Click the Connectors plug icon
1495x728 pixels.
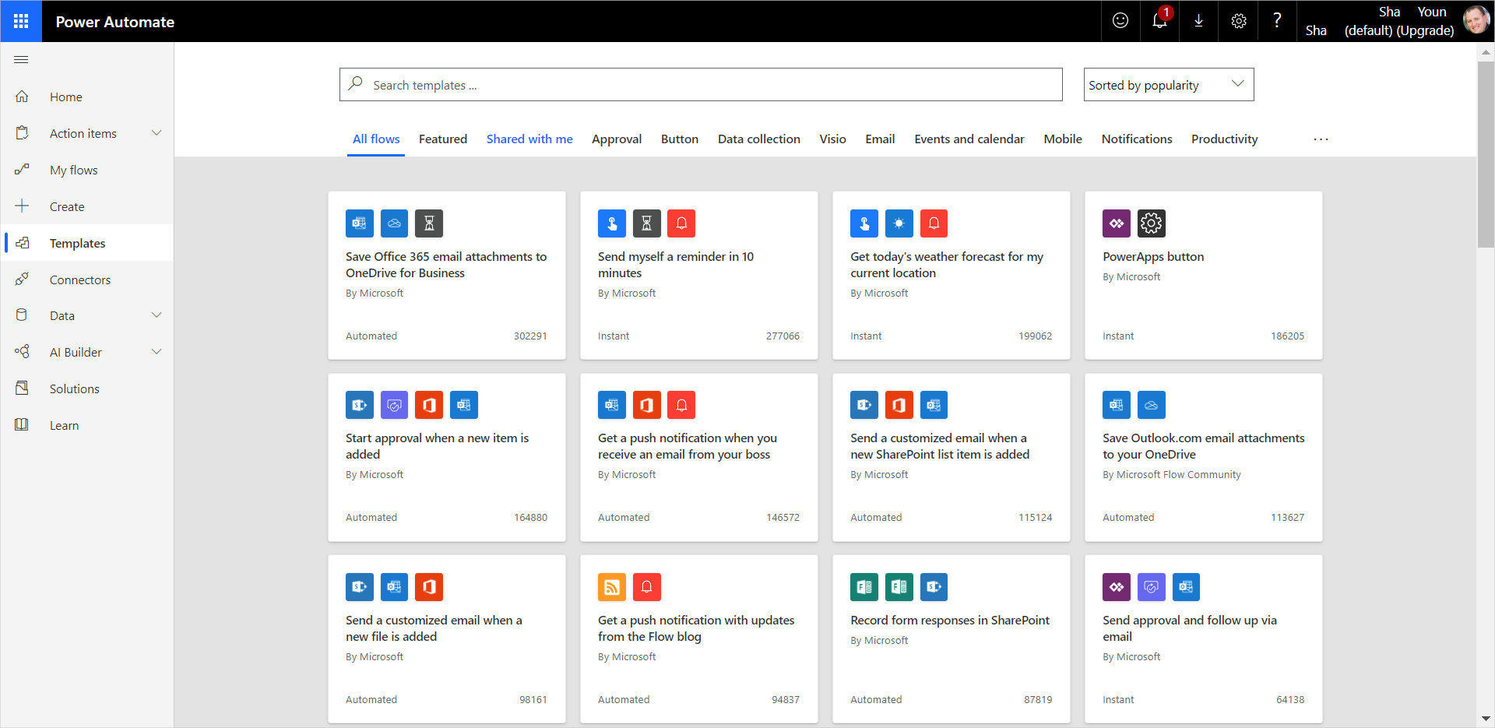[22, 280]
